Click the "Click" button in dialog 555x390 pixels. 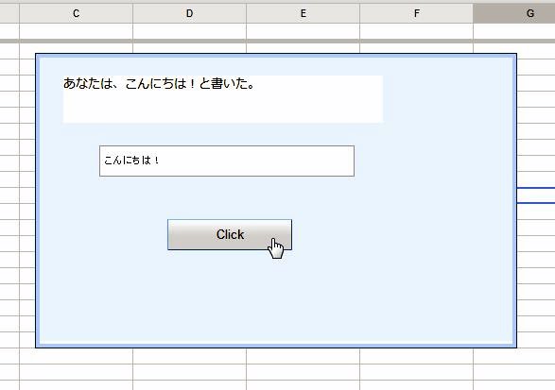(230, 234)
